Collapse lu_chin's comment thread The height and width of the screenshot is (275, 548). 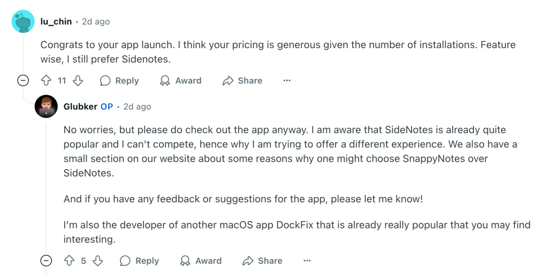coord(23,81)
